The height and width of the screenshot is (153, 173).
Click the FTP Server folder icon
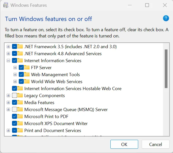(27, 68)
